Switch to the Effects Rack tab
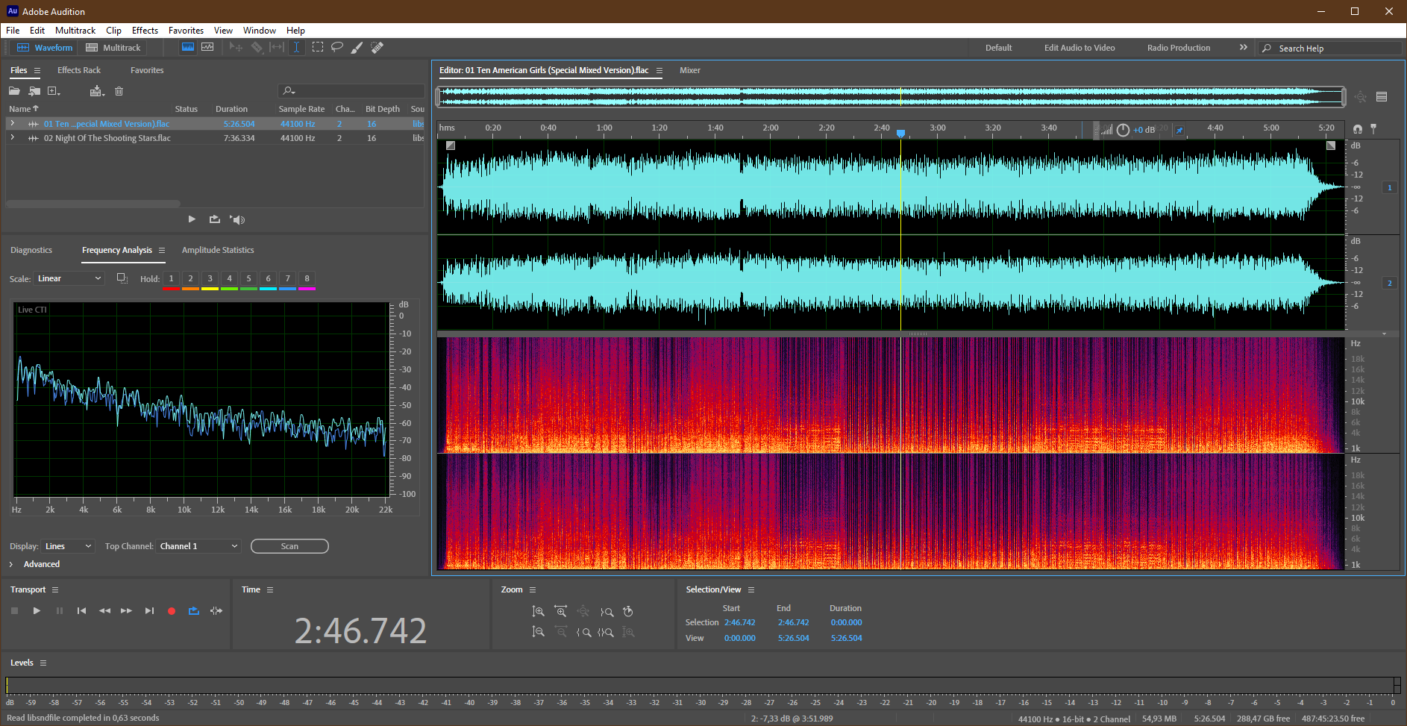1407x726 pixels. coord(79,70)
